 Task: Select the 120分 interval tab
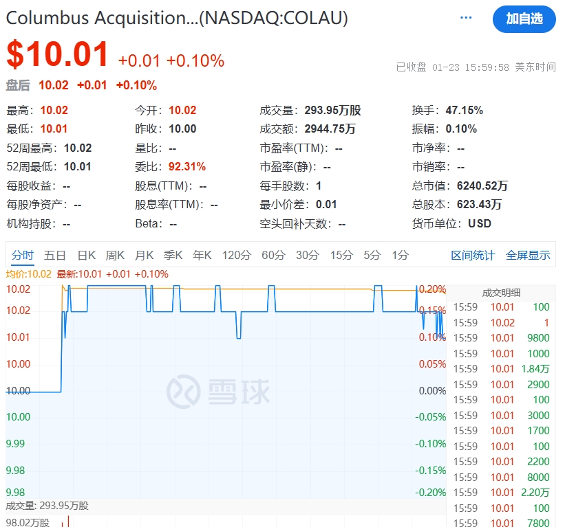pyautogui.click(x=236, y=254)
